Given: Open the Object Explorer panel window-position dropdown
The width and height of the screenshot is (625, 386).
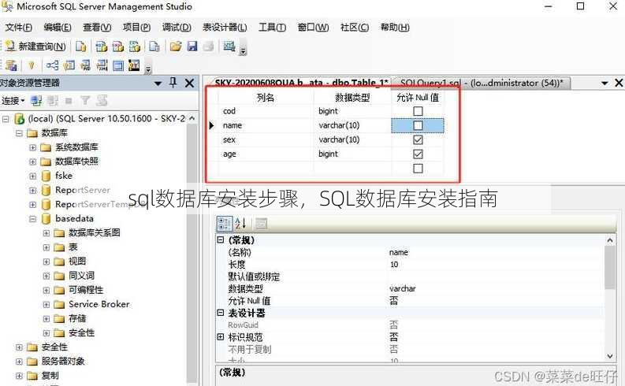Looking at the screenshot, I should click(158, 84).
